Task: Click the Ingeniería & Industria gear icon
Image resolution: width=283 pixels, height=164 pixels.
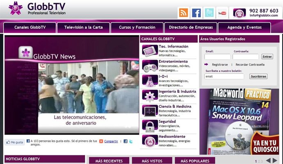Action: 148,95
